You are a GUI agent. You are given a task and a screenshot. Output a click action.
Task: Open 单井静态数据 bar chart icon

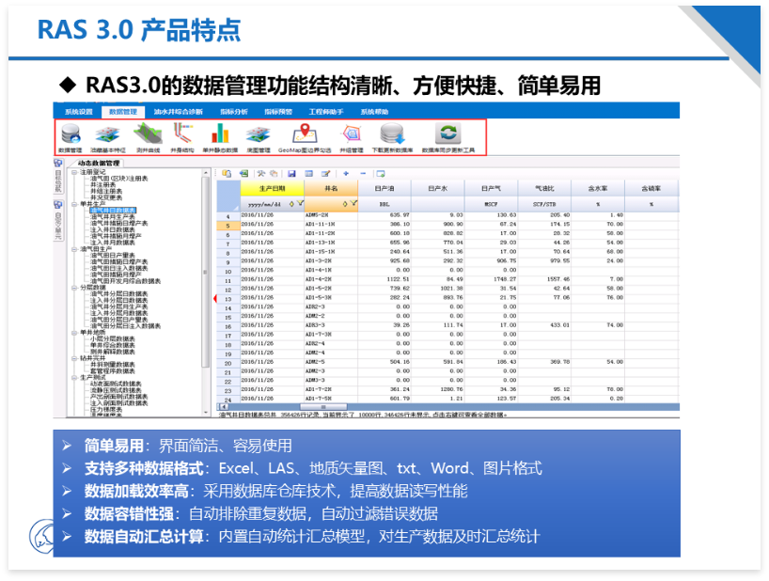pyautogui.click(x=220, y=138)
